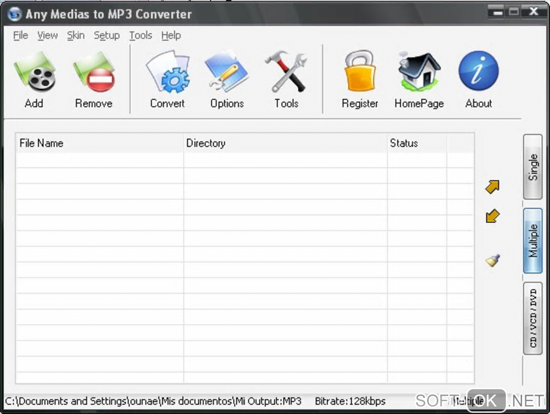Open the Setup menu

point(107,36)
